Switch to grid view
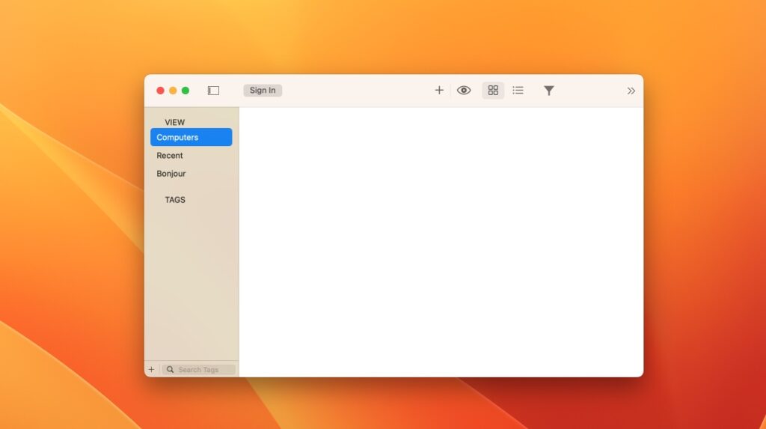This screenshot has height=429, width=766. pyautogui.click(x=493, y=91)
